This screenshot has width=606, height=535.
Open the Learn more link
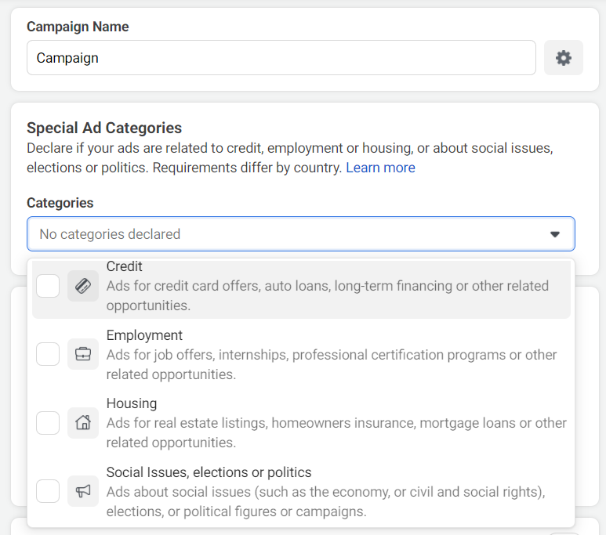tap(381, 168)
